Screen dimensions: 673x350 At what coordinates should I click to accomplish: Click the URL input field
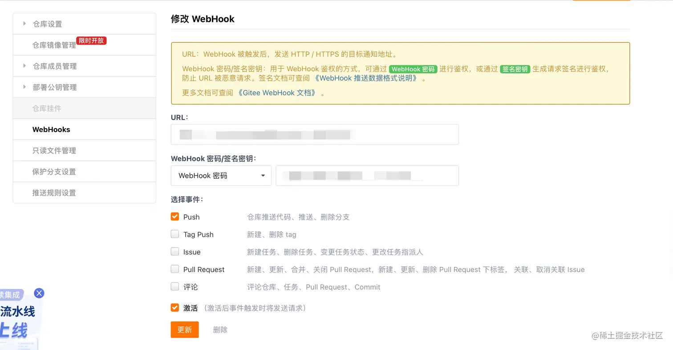[315, 134]
